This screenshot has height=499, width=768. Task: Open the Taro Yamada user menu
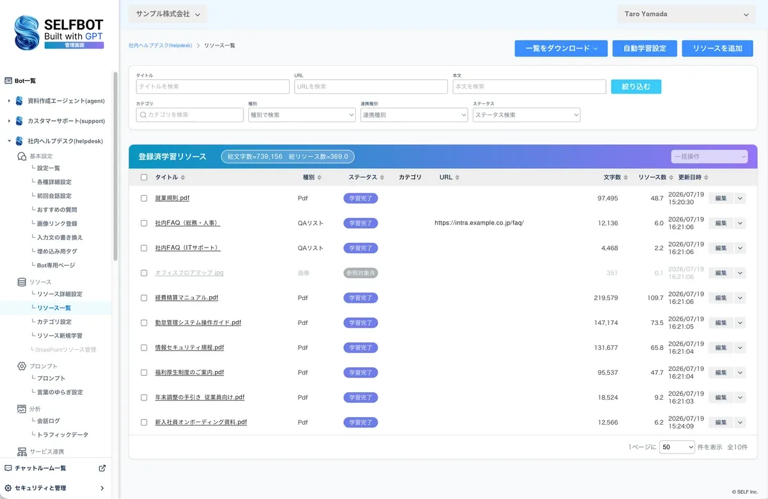[686, 14]
